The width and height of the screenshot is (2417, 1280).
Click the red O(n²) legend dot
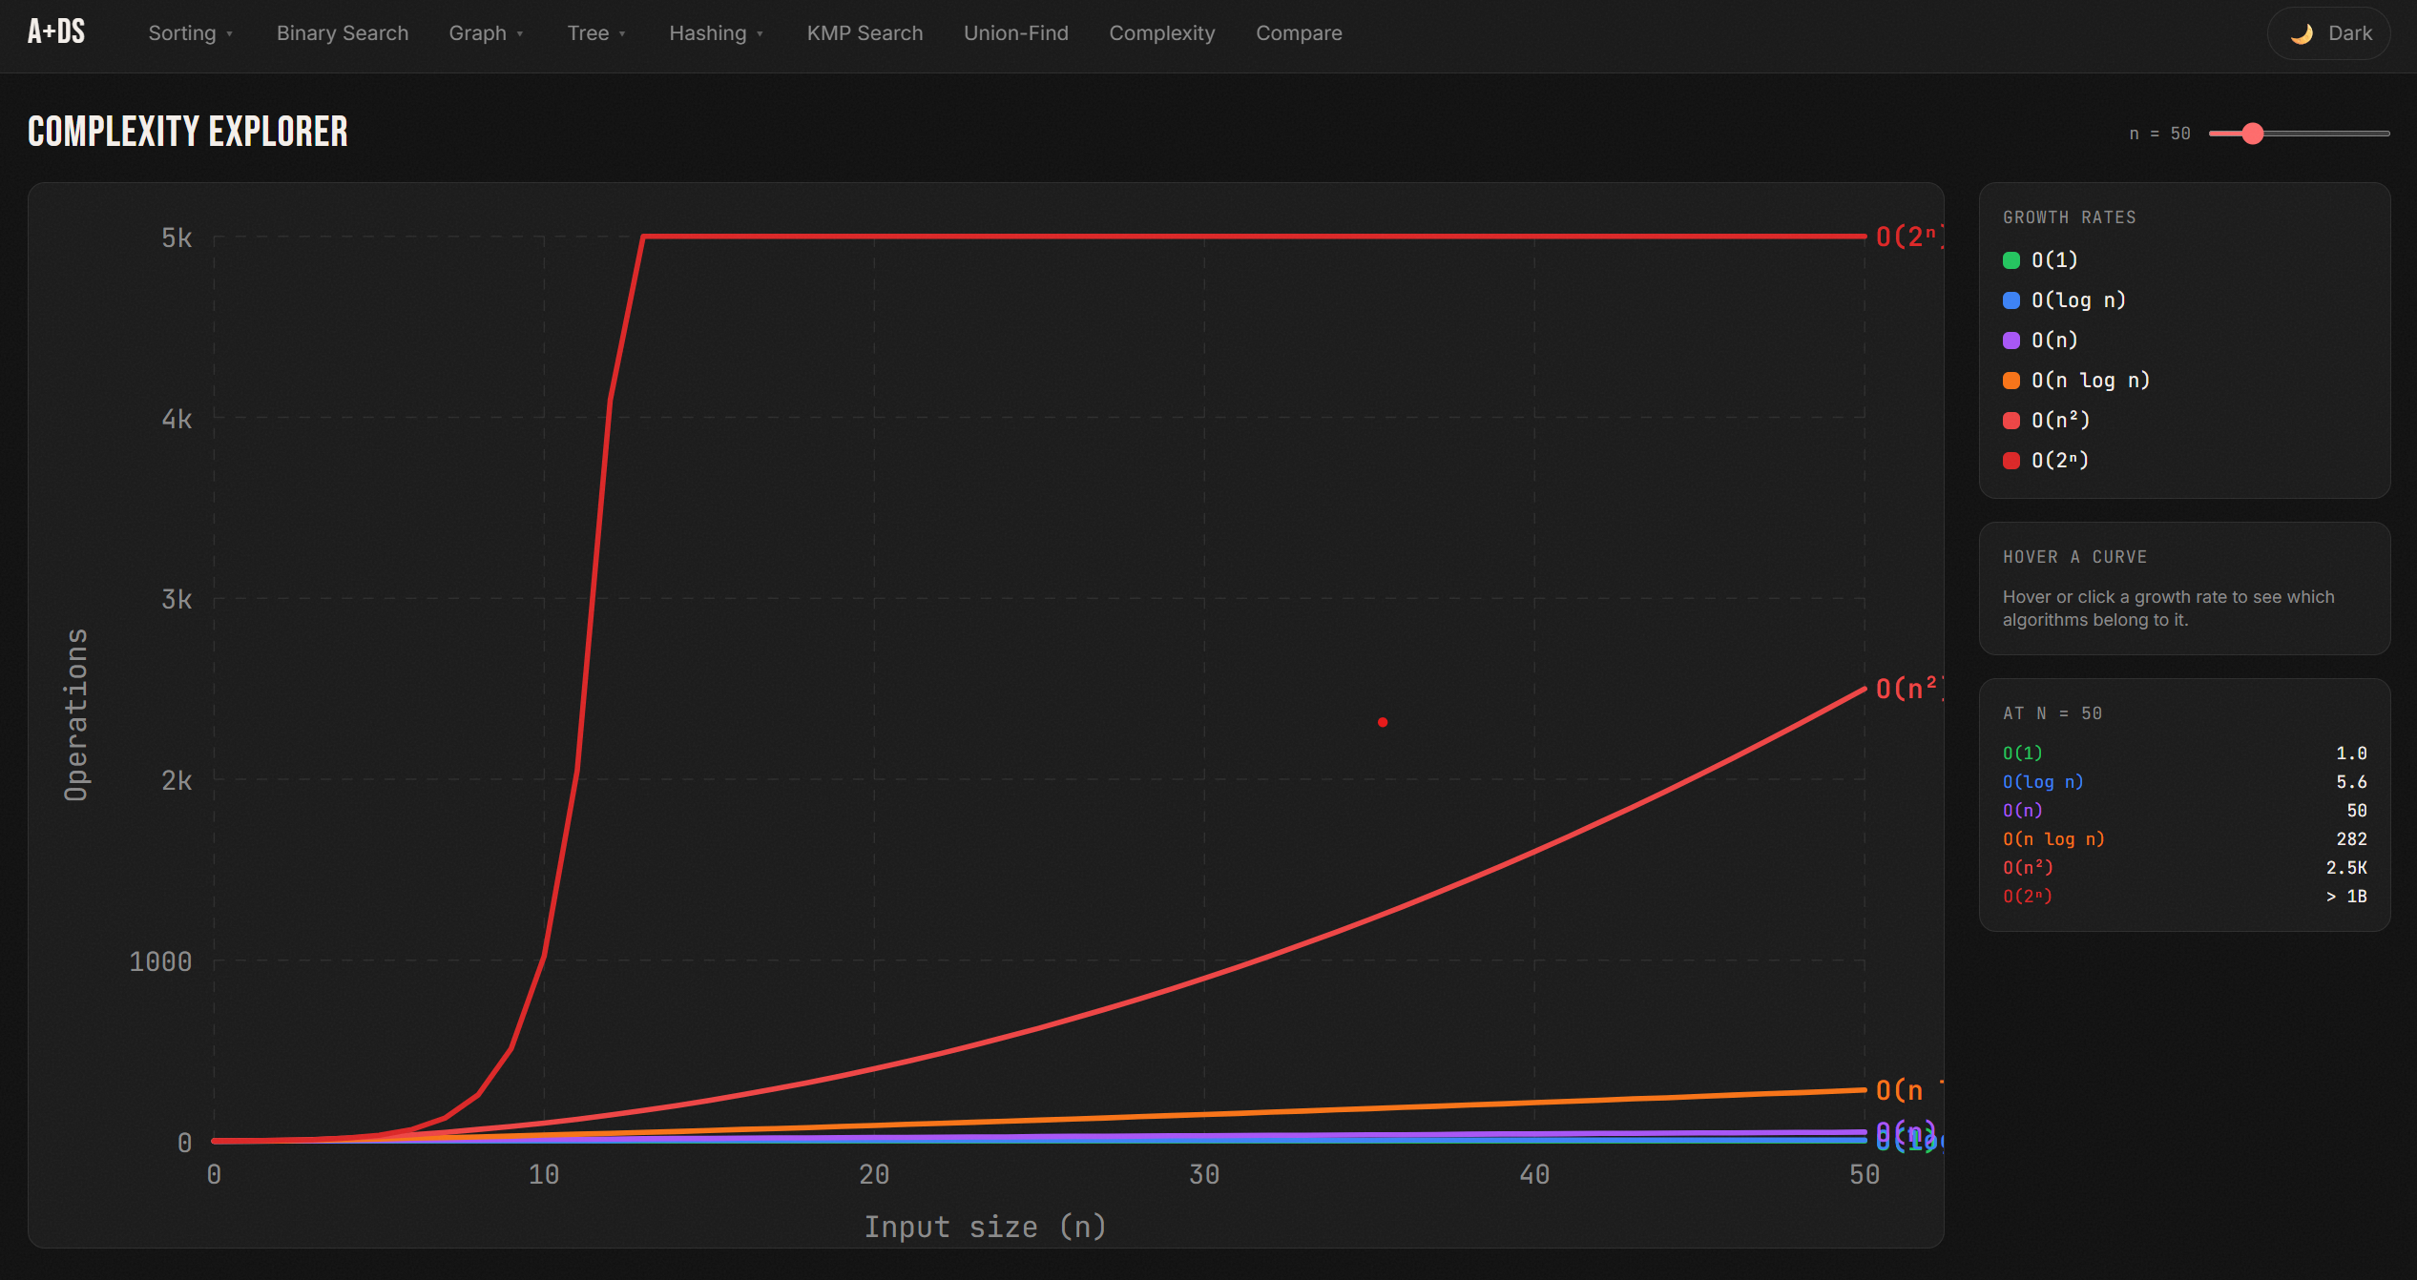pyautogui.click(x=2011, y=420)
